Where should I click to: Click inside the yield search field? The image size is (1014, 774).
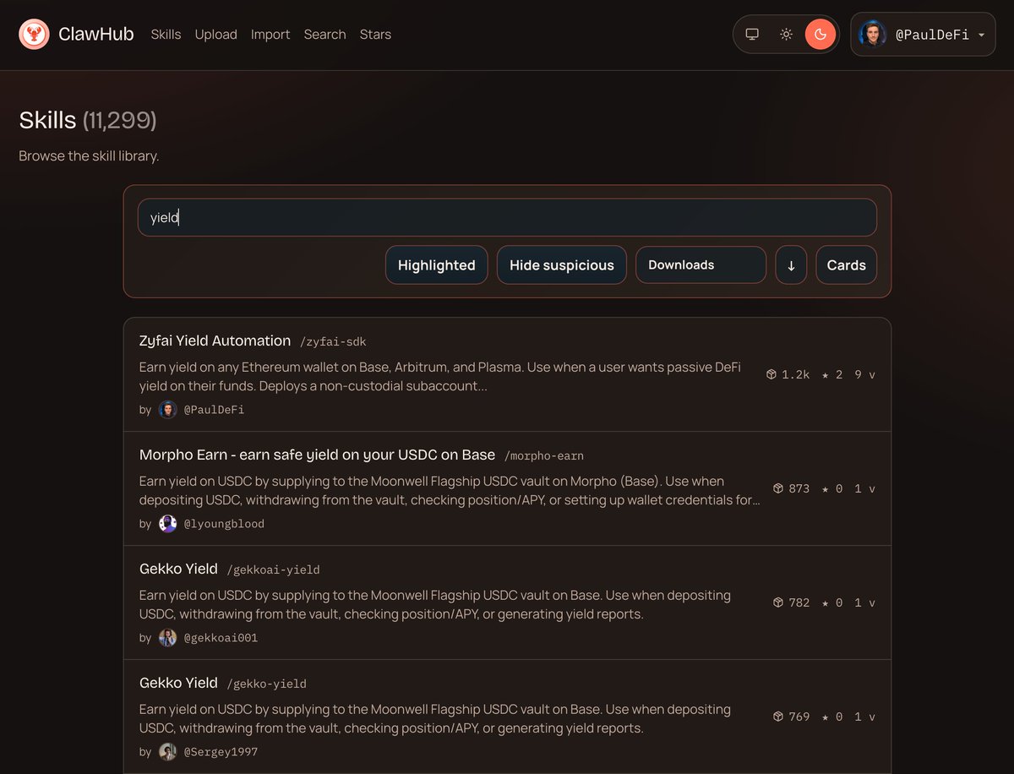click(x=507, y=217)
